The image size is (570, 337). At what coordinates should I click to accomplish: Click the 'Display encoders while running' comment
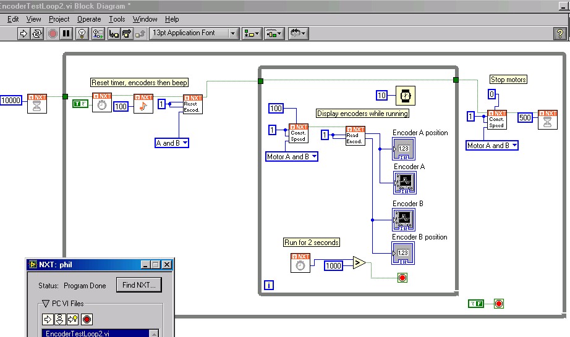click(362, 114)
